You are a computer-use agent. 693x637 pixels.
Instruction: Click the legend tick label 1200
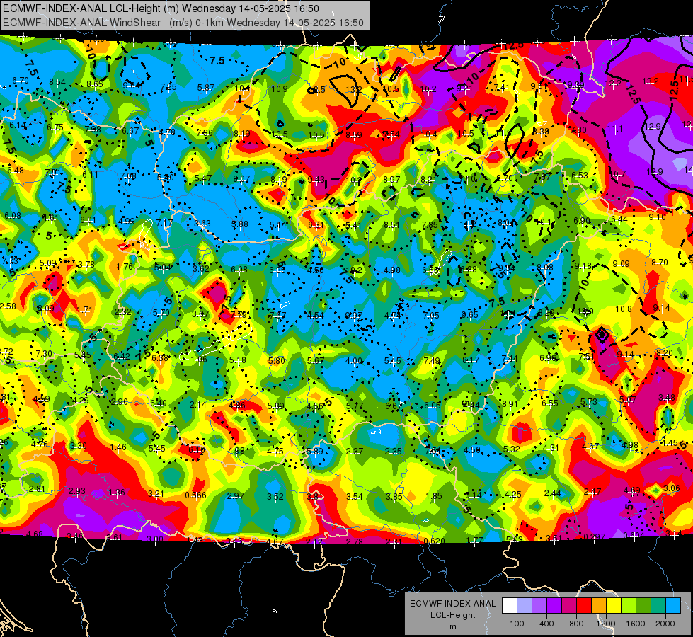(x=606, y=624)
